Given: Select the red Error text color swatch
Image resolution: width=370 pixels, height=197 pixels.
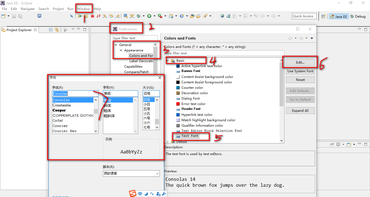Looking at the screenshot, I should coord(178,104).
